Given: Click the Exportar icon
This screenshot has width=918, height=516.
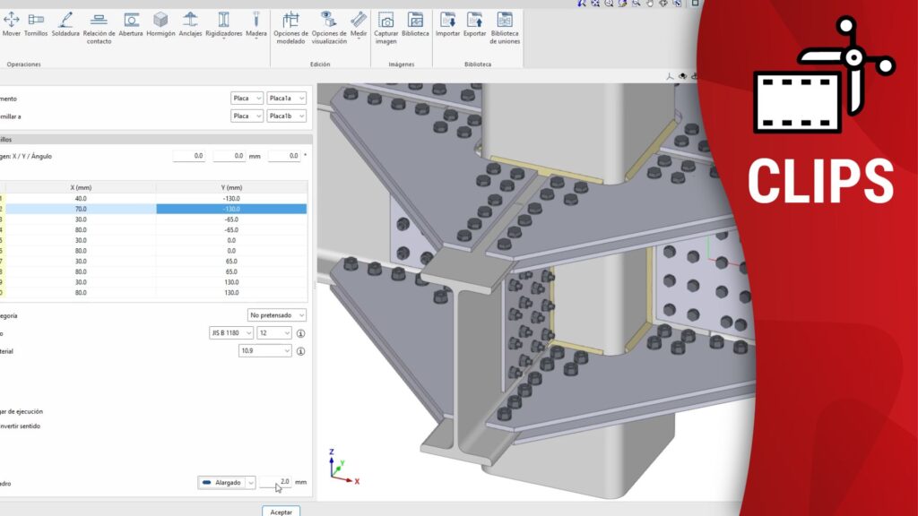Looking at the screenshot, I should click(474, 24).
